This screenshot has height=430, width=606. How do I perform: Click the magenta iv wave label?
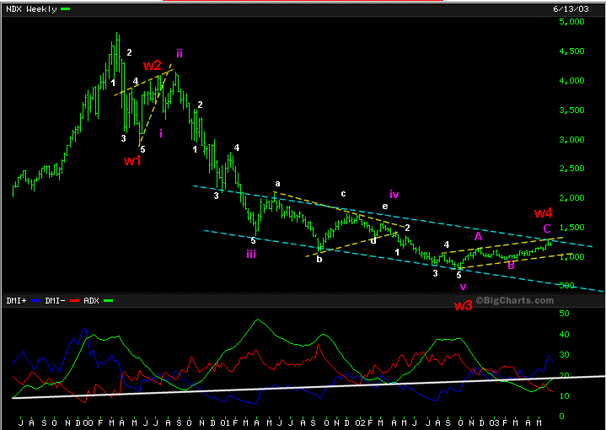(394, 194)
